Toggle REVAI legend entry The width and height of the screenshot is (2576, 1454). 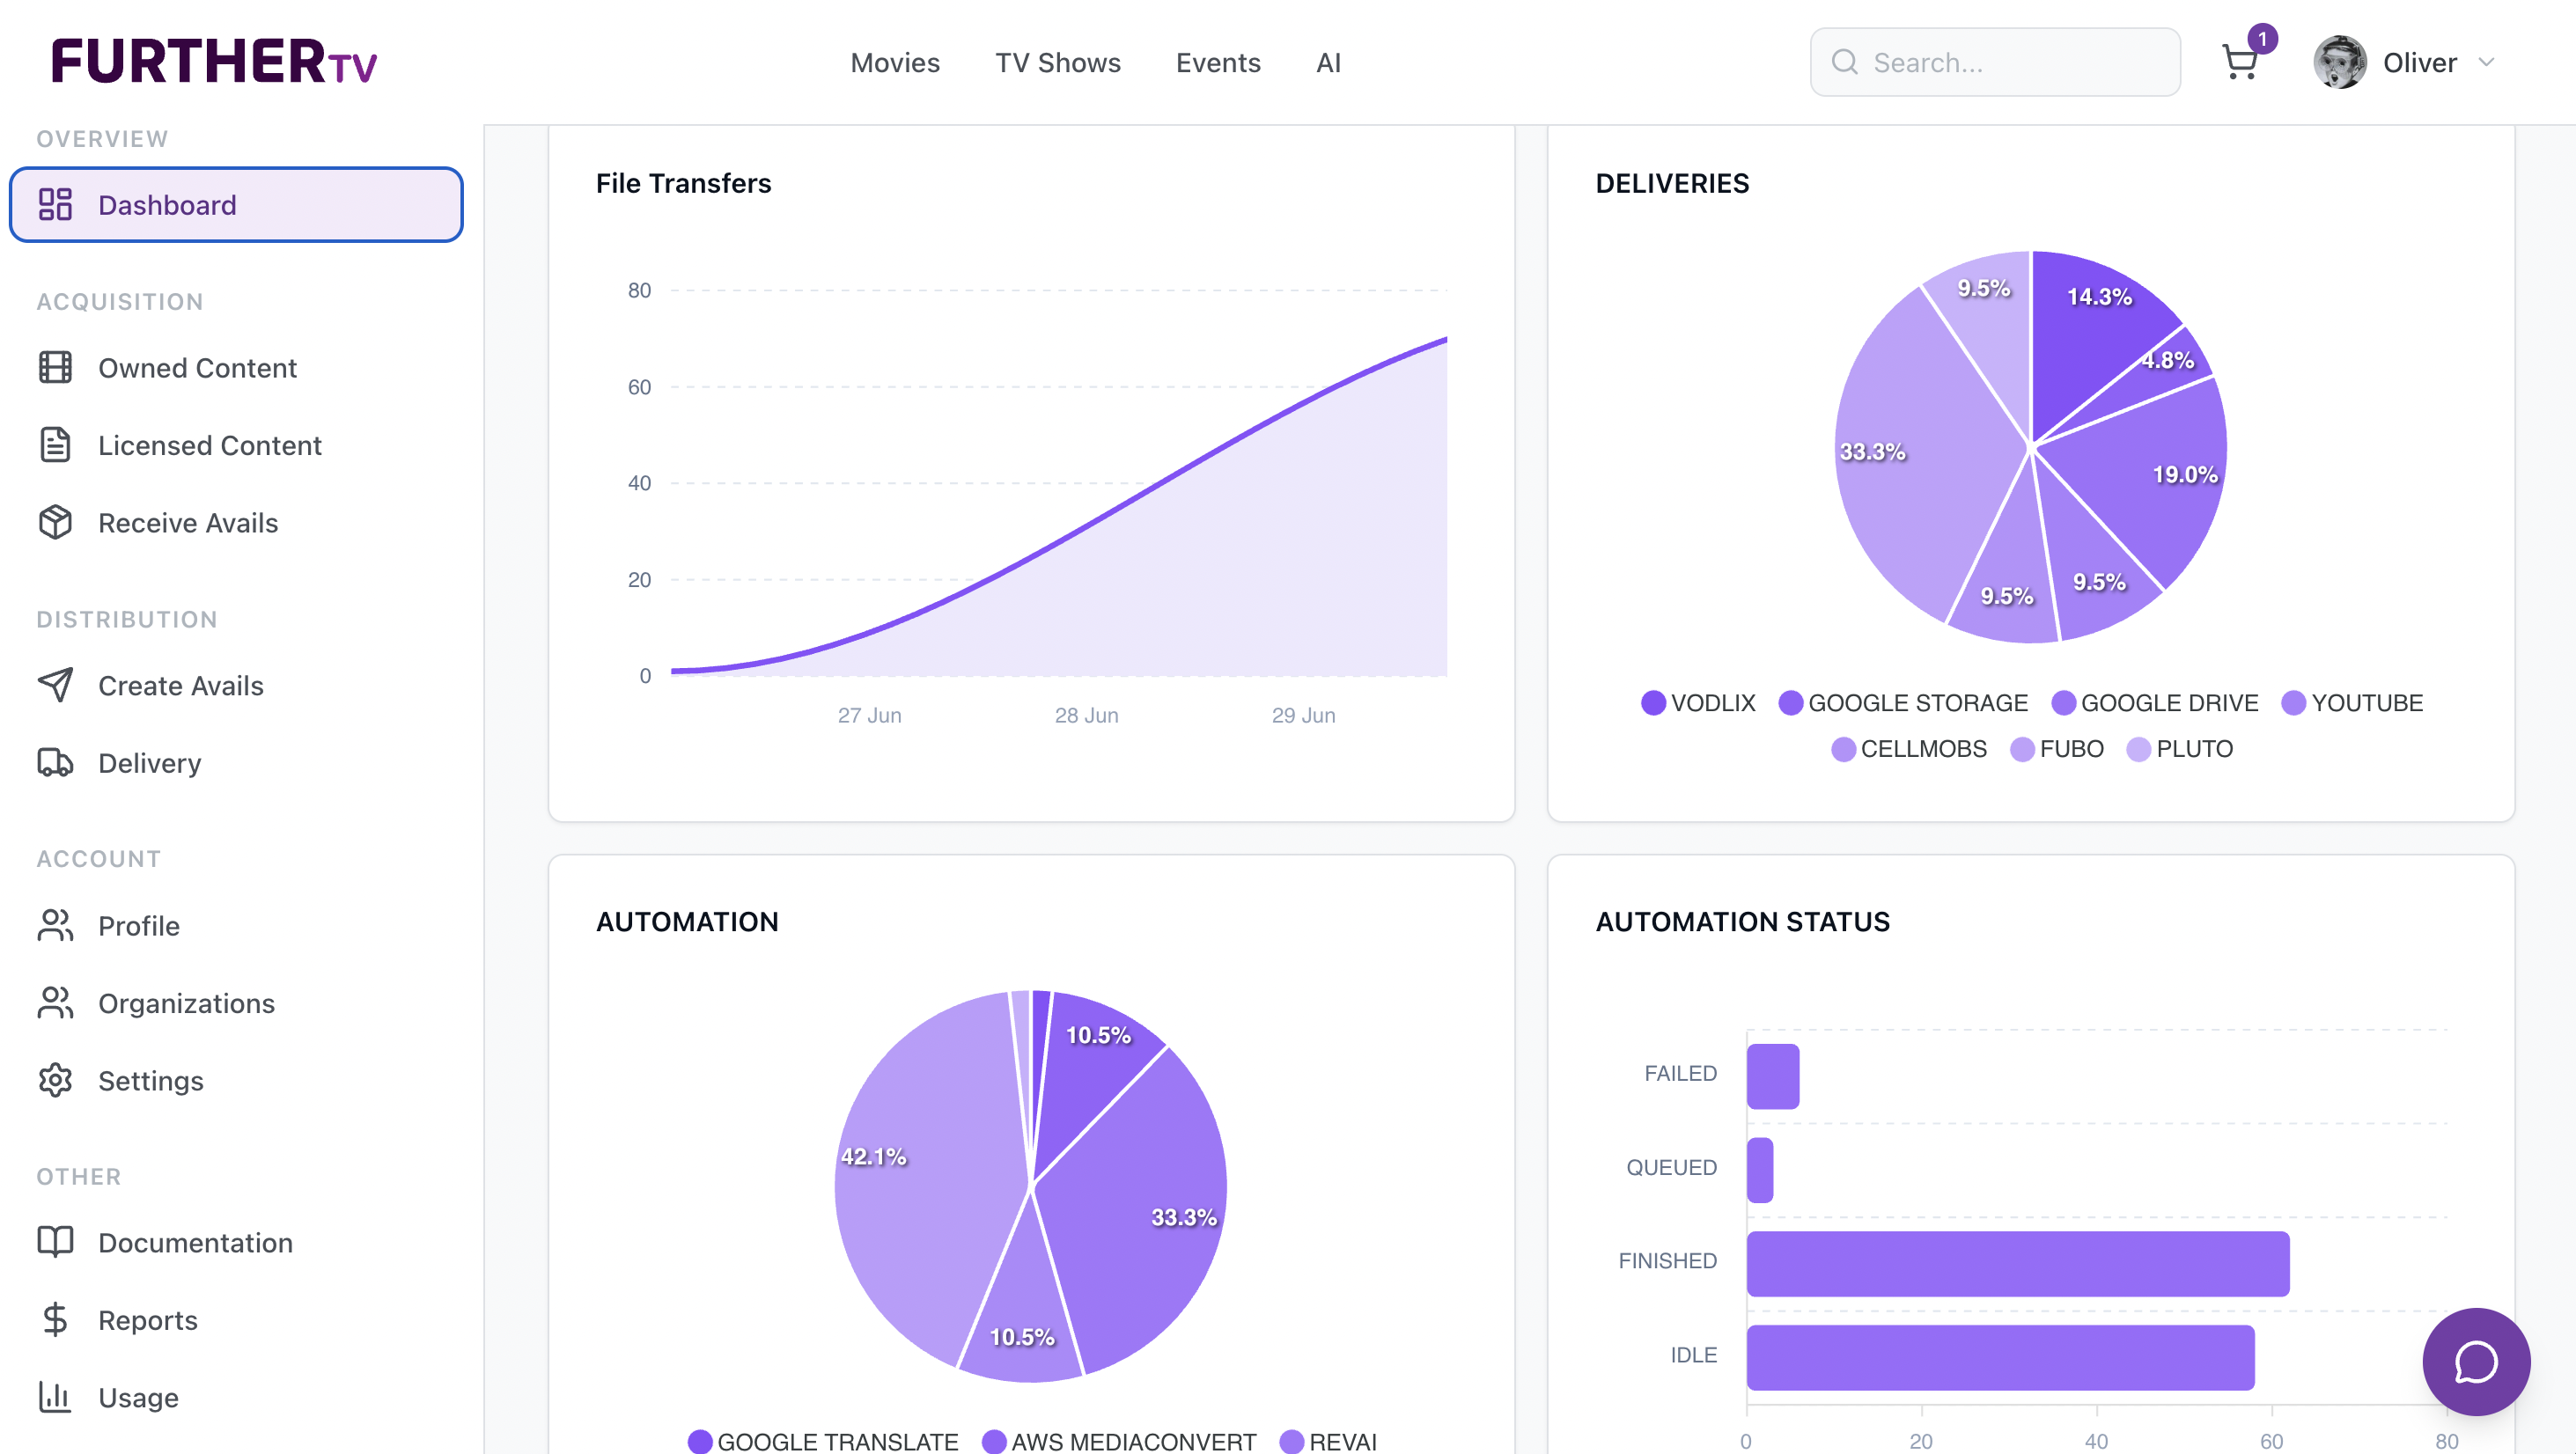(x=1327, y=1440)
